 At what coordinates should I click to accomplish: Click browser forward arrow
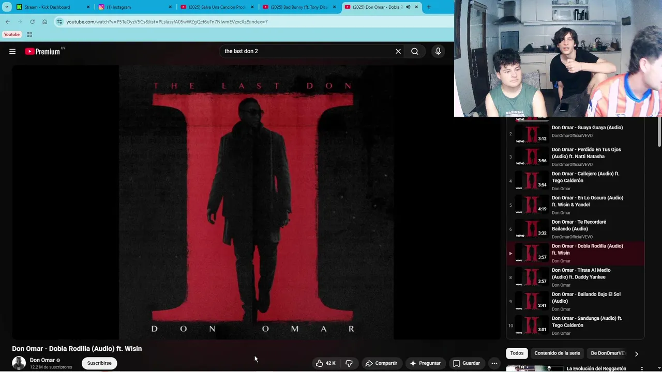(x=20, y=22)
